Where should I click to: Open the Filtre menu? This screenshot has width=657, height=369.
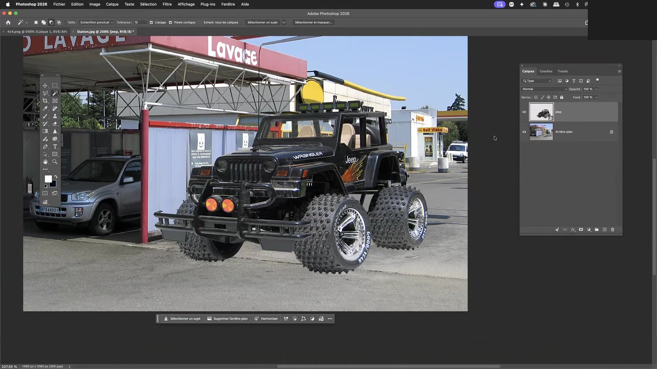pos(167,4)
